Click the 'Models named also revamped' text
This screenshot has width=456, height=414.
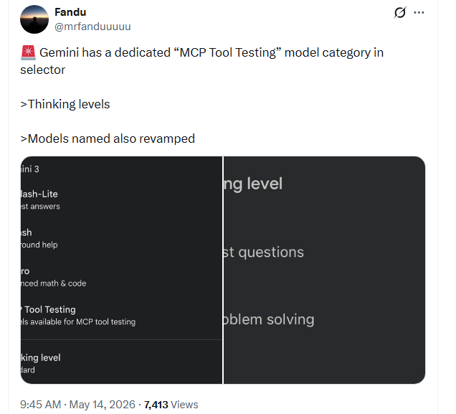click(x=108, y=138)
